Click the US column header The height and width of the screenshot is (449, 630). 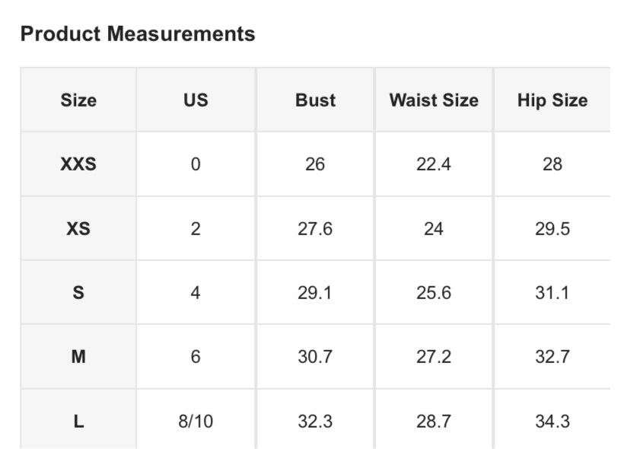click(x=196, y=100)
